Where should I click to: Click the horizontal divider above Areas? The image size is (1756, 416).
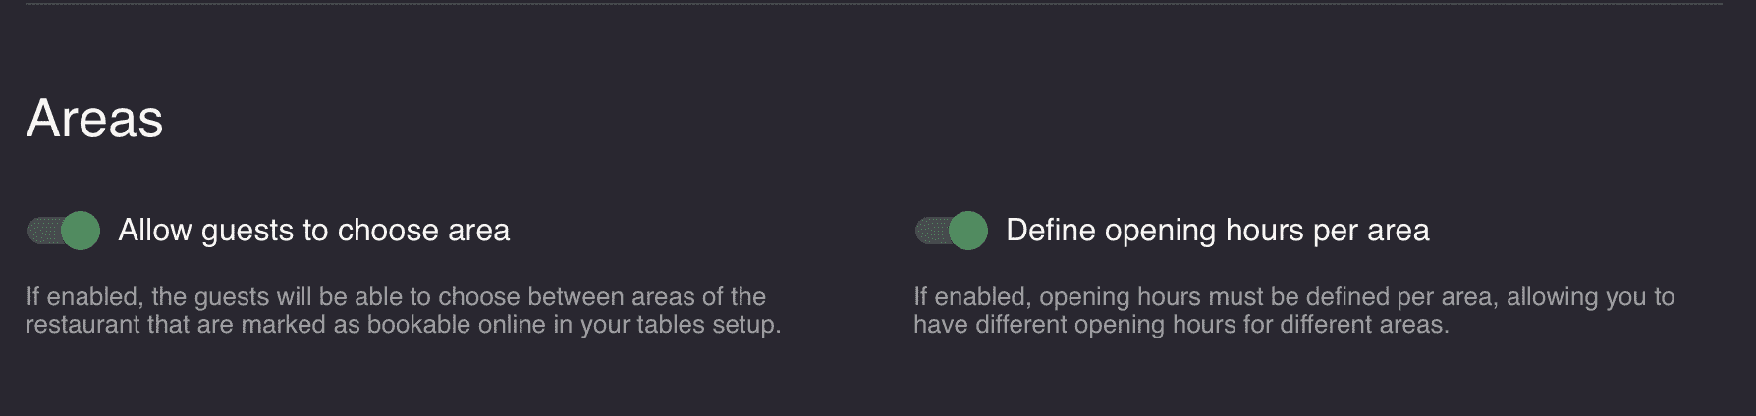[874, 4]
